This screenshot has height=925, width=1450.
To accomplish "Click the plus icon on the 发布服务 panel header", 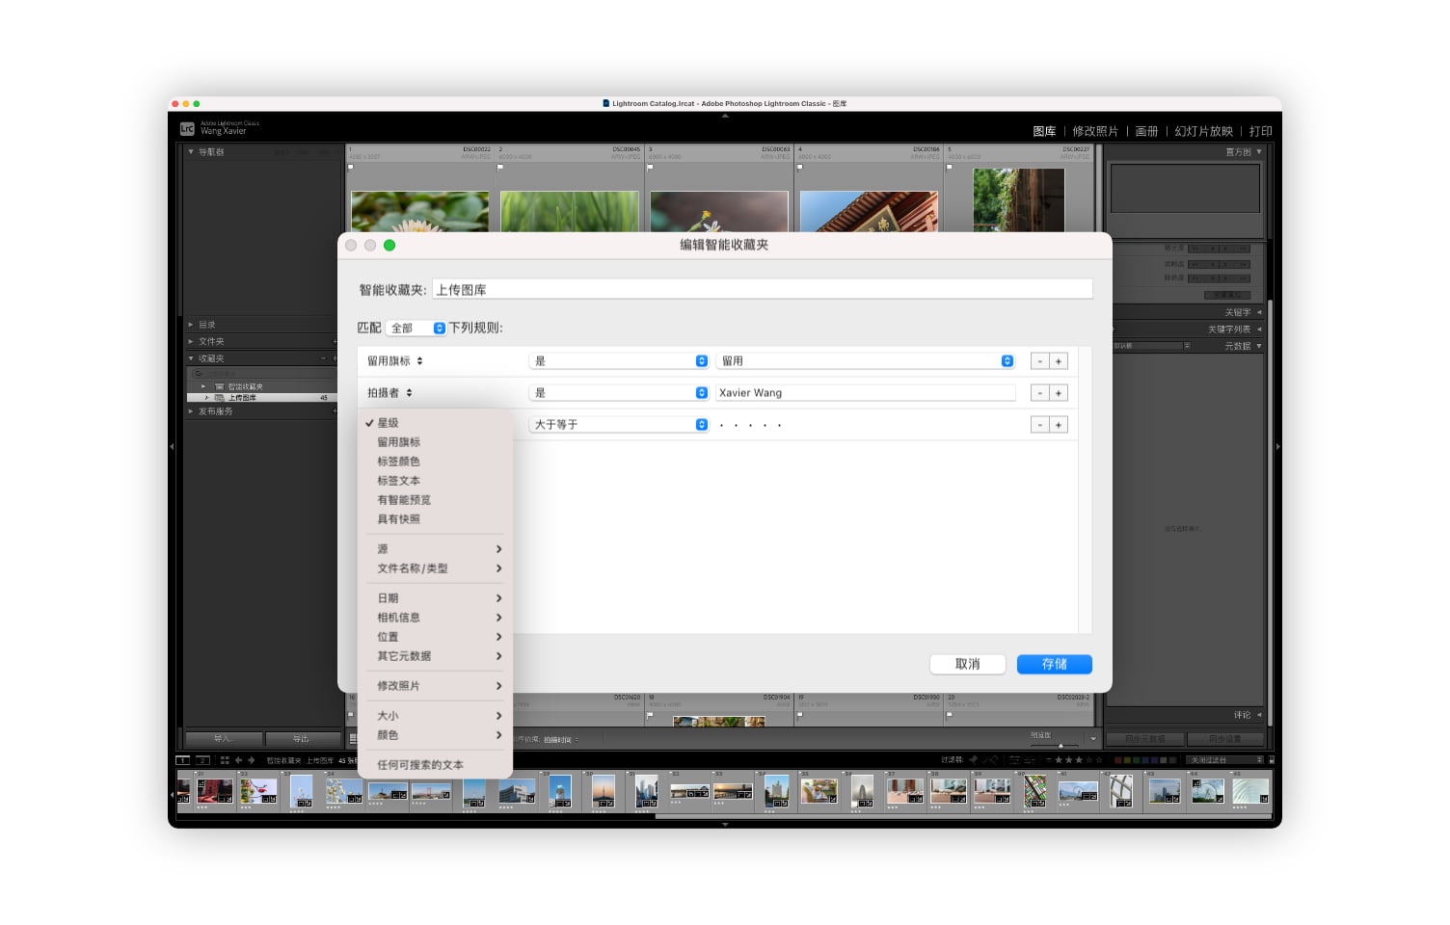I will (x=335, y=411).
